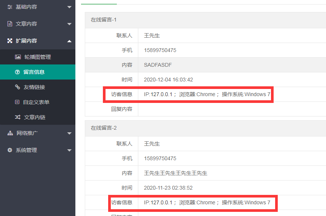
Task: Click the document icon beside 文章内容
Action: click(10, 24)
